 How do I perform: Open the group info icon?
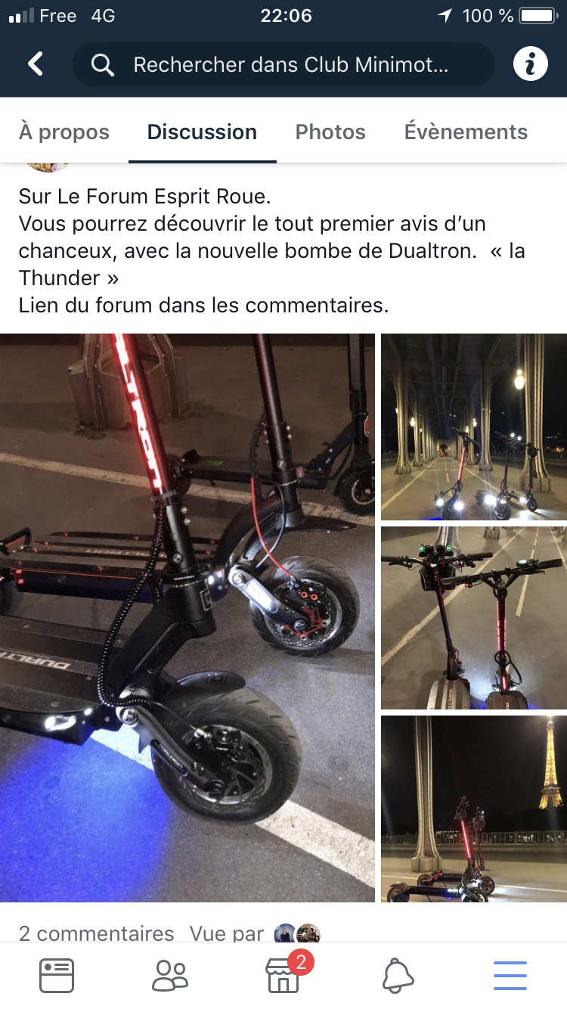pyautogui.click(x=531, y=64)
